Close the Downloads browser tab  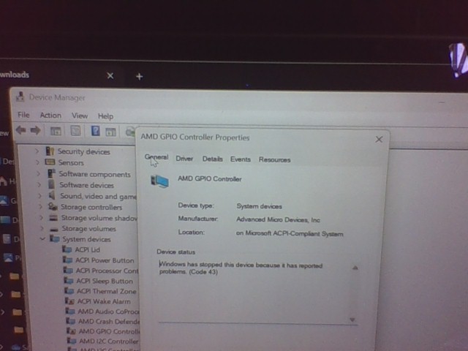click(x=110, y=76)
